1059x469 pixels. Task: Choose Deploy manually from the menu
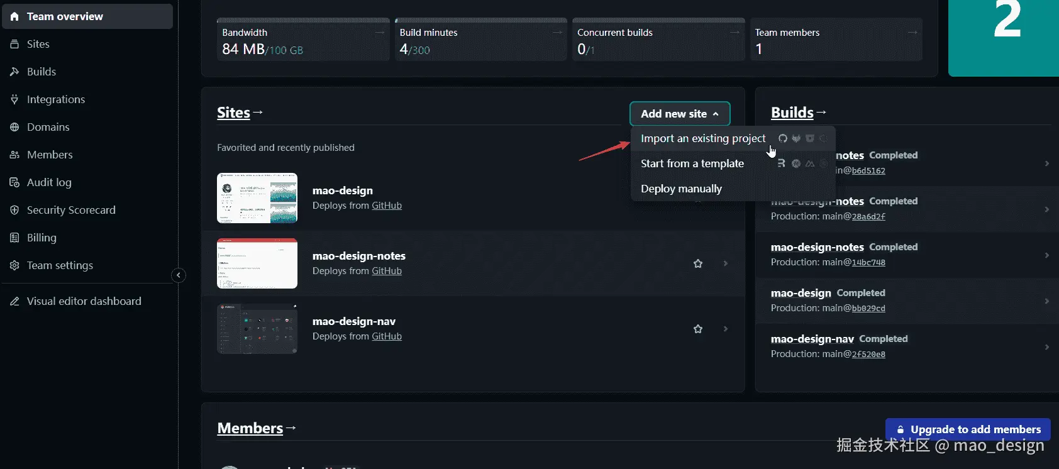(x=733, y=189)
